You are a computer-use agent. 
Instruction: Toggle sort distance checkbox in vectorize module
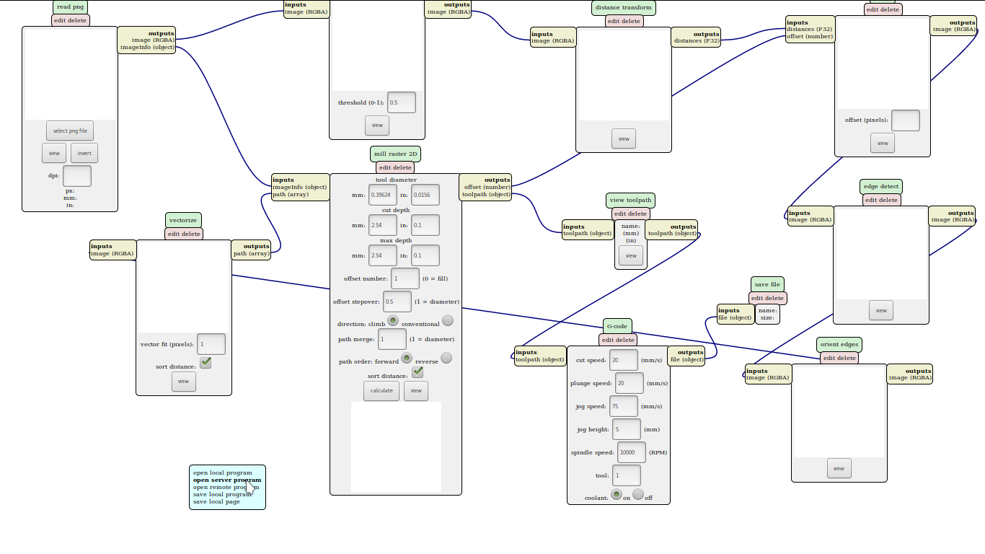click(x=206, y=363)
